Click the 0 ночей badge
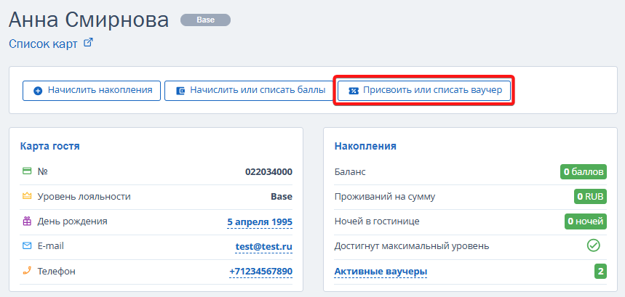Viewport: 625px width, 297px height. pos(586,221)
